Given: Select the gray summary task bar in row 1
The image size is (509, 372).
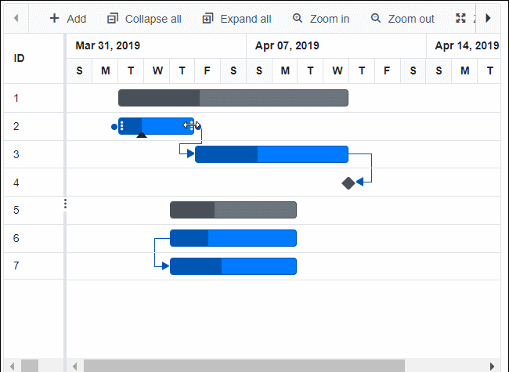Looking at the screenshot, I should coord(233,98).
